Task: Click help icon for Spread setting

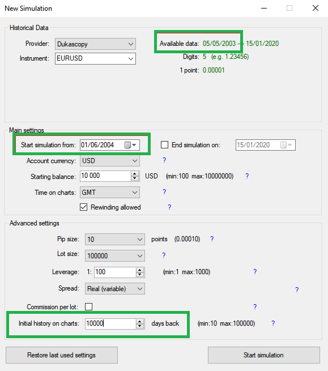Action: coord(297,289)
